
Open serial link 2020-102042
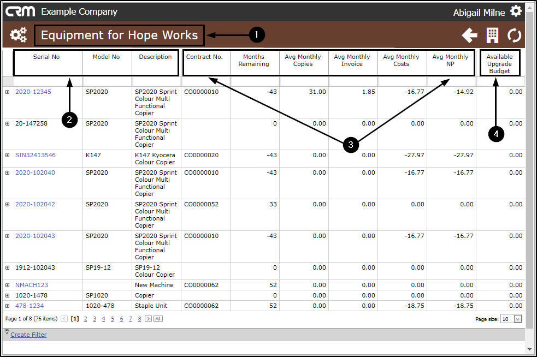(x=35, y=204)
